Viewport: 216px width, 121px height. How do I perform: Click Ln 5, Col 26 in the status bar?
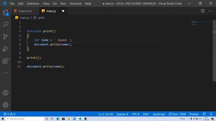(x=106, y=114)
